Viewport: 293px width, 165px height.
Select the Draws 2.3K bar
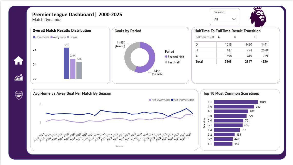coord(79,70)
